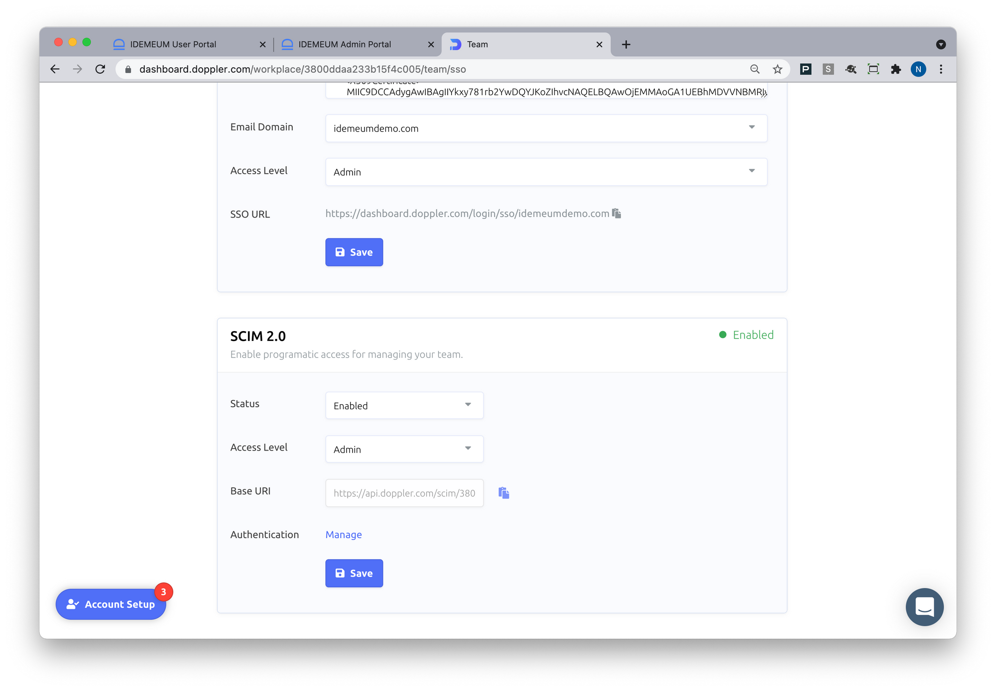Click the yellow macOS minimize button
This screenshot has height=691, width=996.
click(x=73, y=42)
